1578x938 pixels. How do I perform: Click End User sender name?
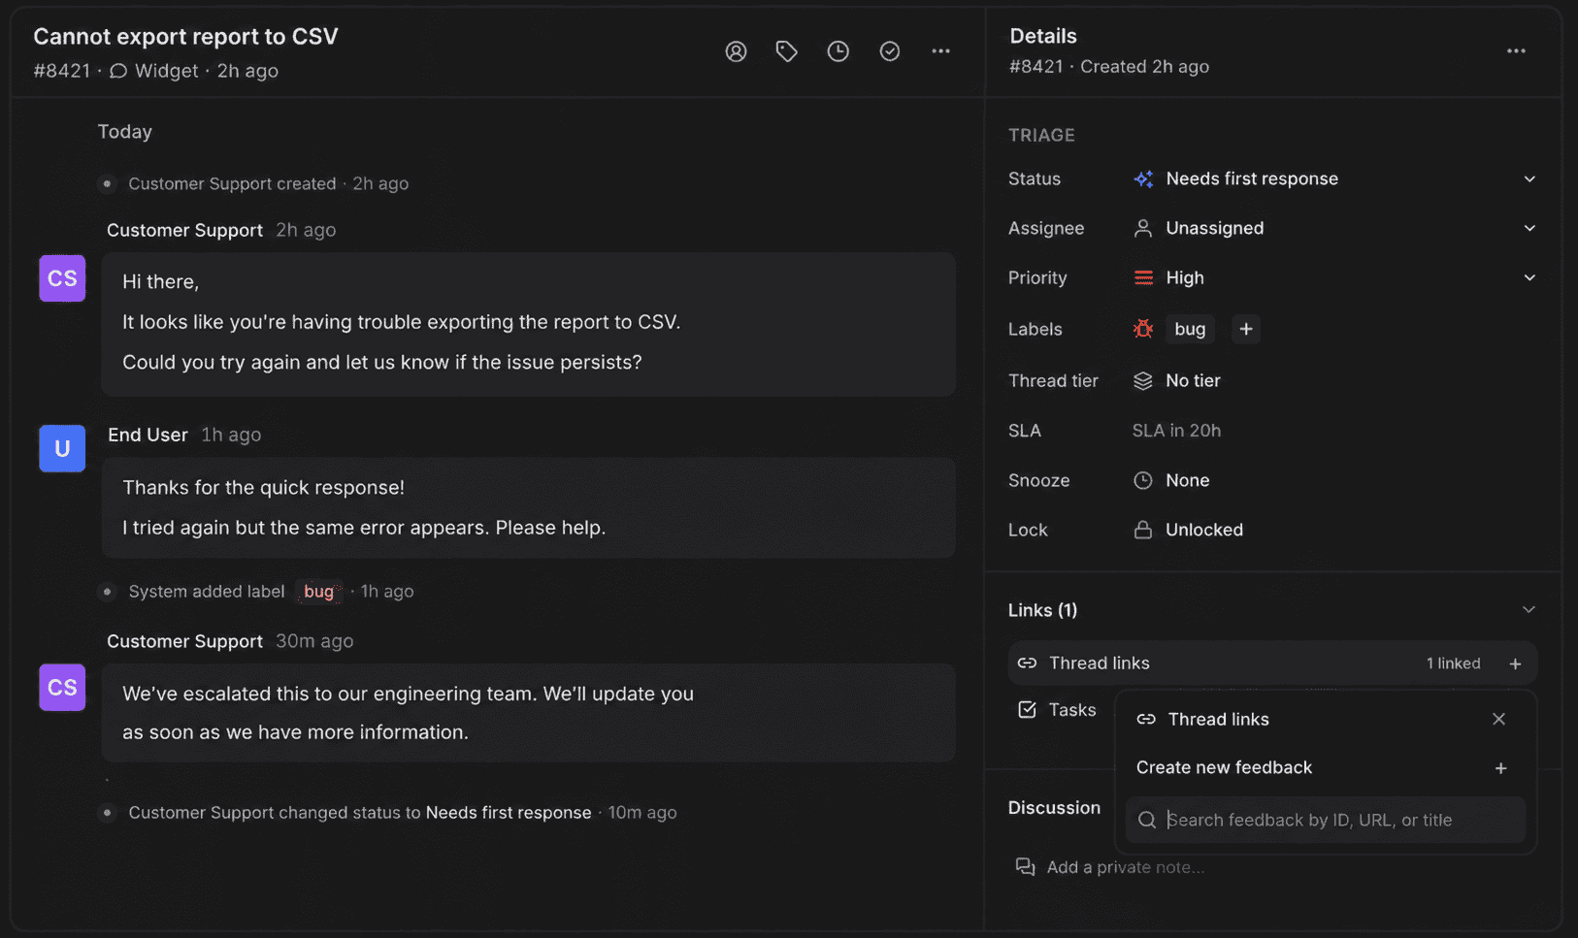[148, 435]
